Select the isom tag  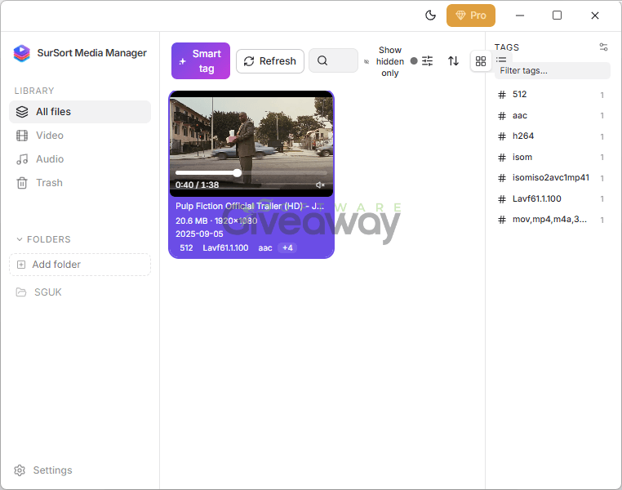552,157
